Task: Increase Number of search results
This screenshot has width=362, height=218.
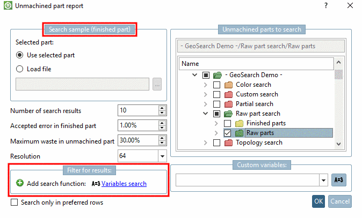Action: 162,108
